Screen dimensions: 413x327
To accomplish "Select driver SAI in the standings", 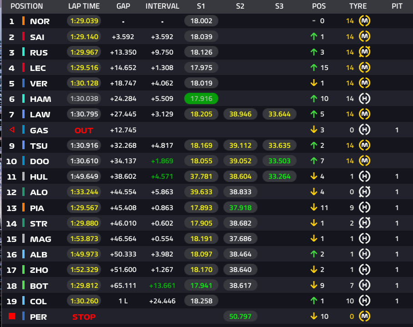I will [x=37, y=37].
